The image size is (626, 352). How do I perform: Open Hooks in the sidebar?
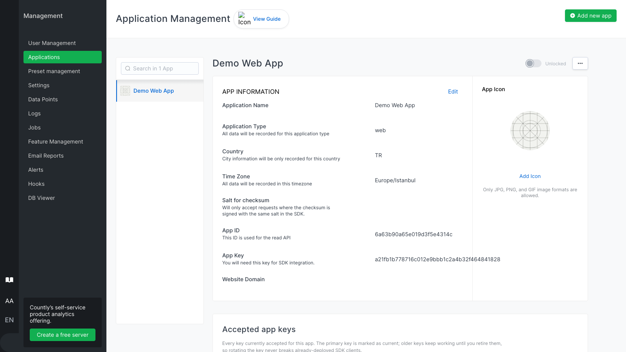(x=63, y=184)
